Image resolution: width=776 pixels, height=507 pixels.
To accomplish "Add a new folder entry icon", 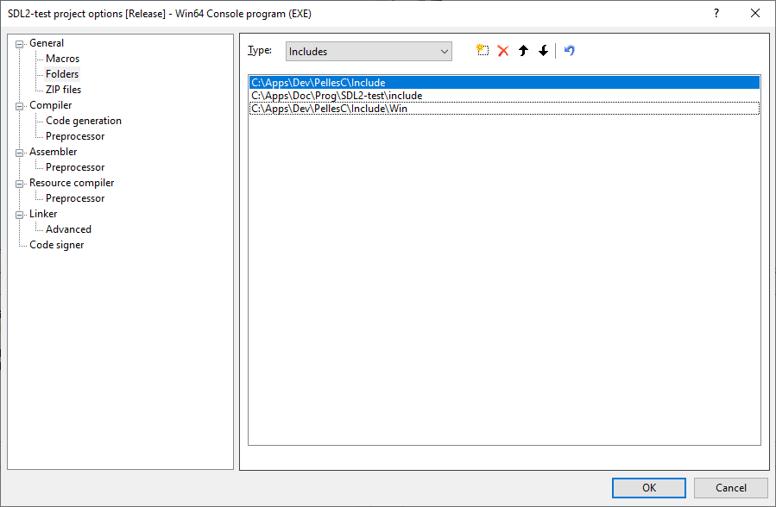I will click(483, 50).
